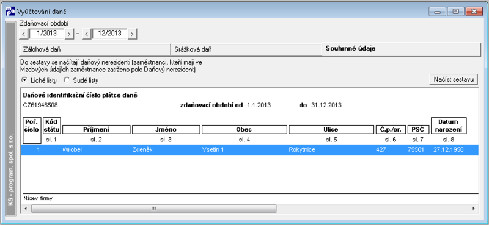Image resolution: width=489 pixels, height=225 pixels.
Task: Open the Zálohová daň tab
Action: [95, 49]
